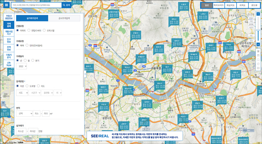
Task: Select the 서대문구 price marker on map
Action: tap(141, 59)
